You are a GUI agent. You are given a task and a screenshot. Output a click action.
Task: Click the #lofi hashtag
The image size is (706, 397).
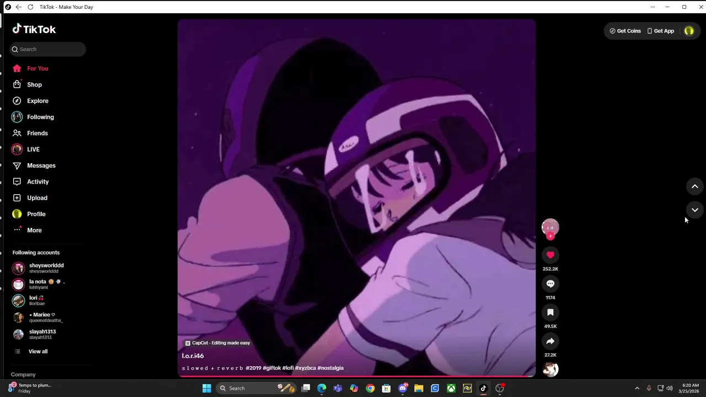[288, 368]
